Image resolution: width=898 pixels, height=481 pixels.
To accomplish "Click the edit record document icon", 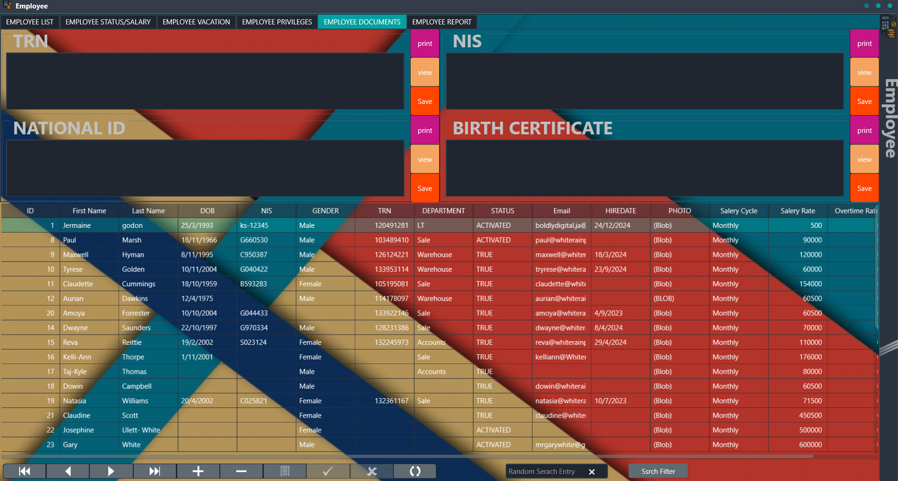I will [x=285, y=471].
